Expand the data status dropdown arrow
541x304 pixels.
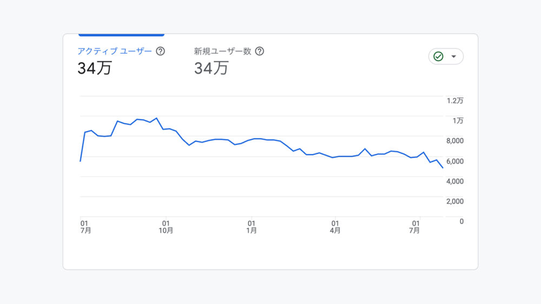[x=454, y=57]
